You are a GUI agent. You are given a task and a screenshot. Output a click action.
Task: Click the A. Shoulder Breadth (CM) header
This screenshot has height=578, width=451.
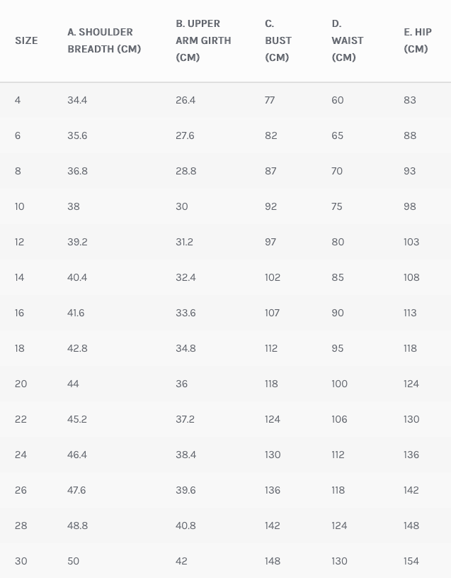[104, 40]
